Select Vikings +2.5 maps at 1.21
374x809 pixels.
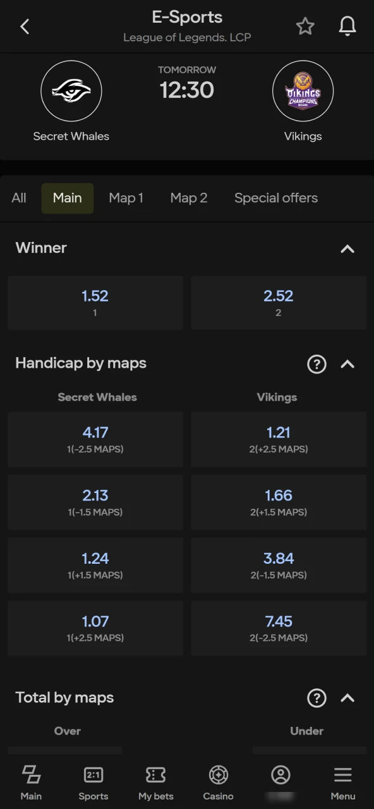tap(278, 439)
